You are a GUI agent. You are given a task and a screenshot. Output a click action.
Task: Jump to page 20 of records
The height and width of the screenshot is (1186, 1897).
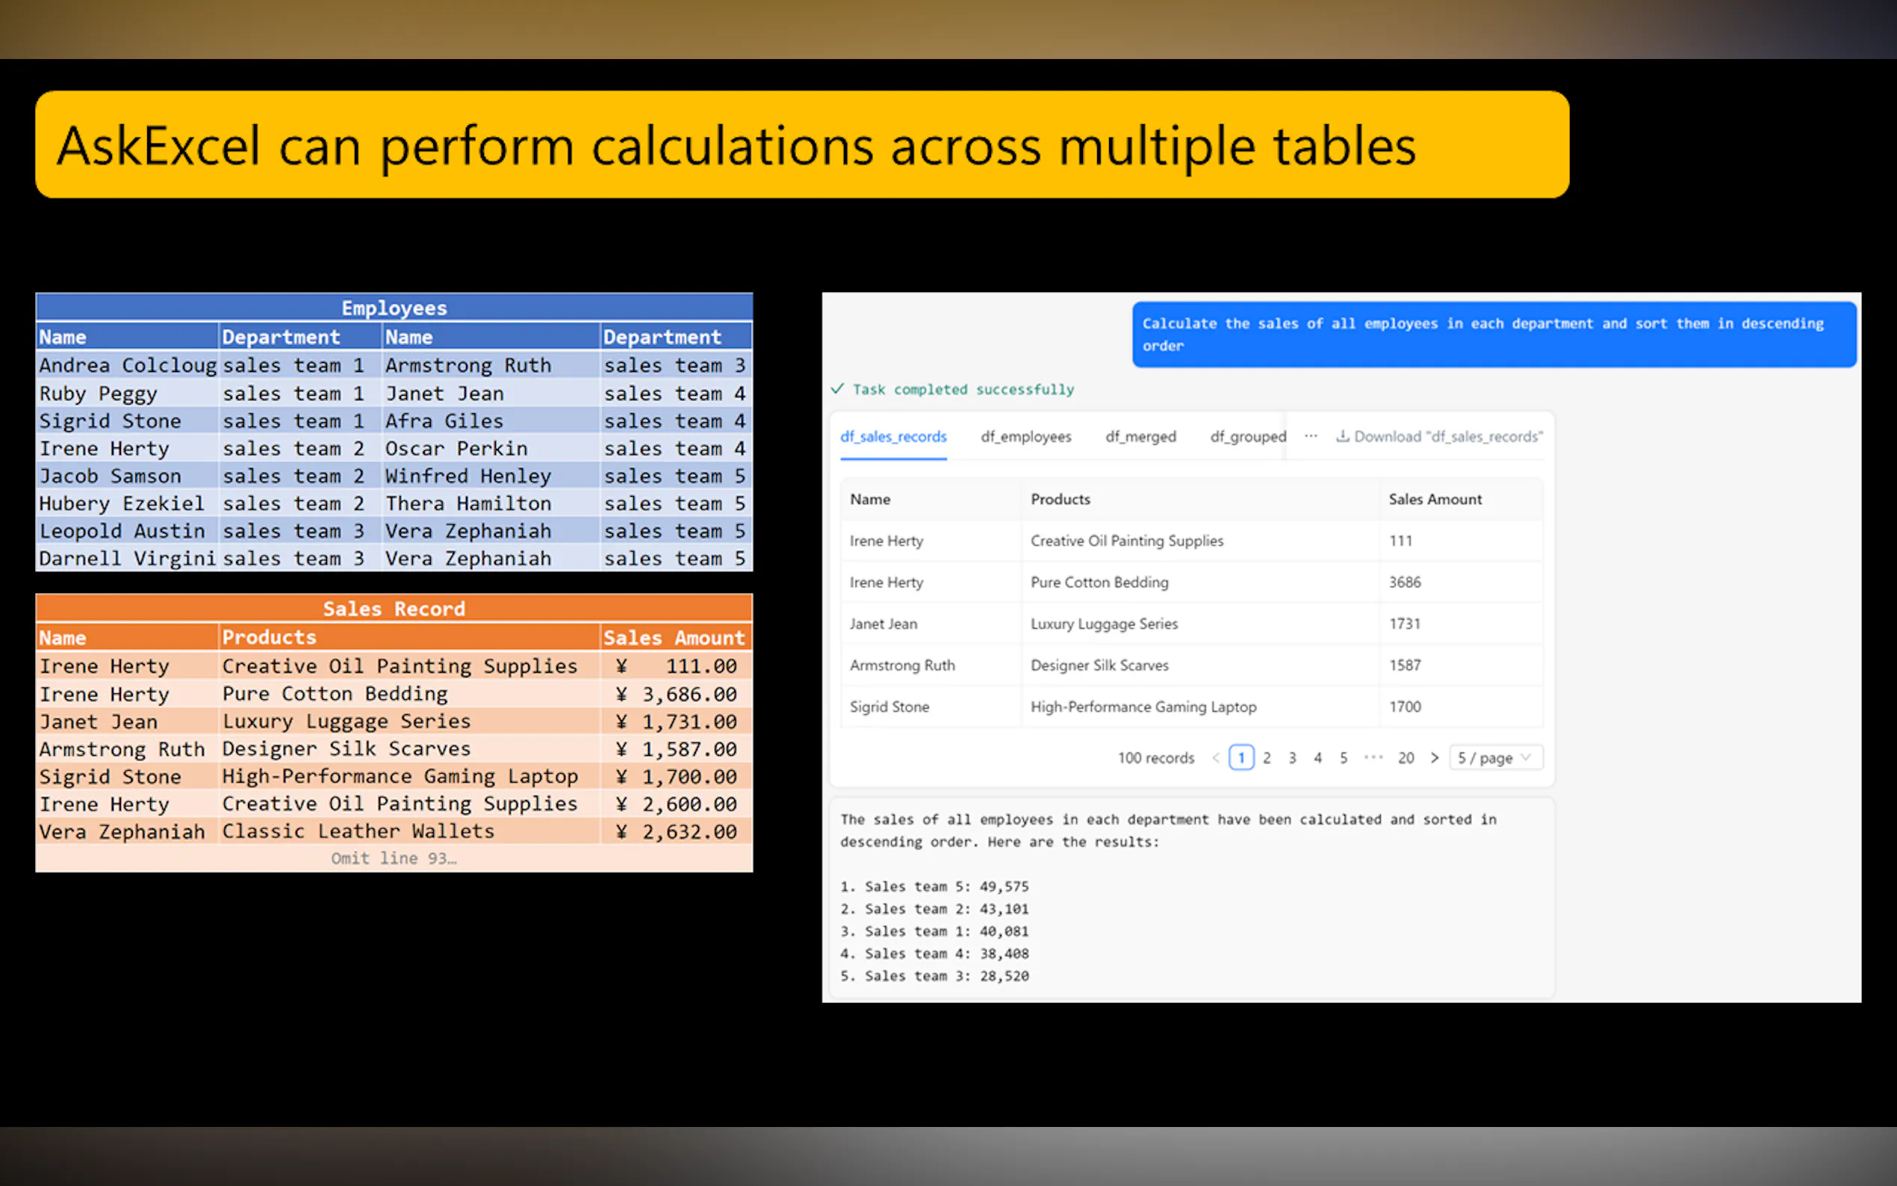point(1406,758)
